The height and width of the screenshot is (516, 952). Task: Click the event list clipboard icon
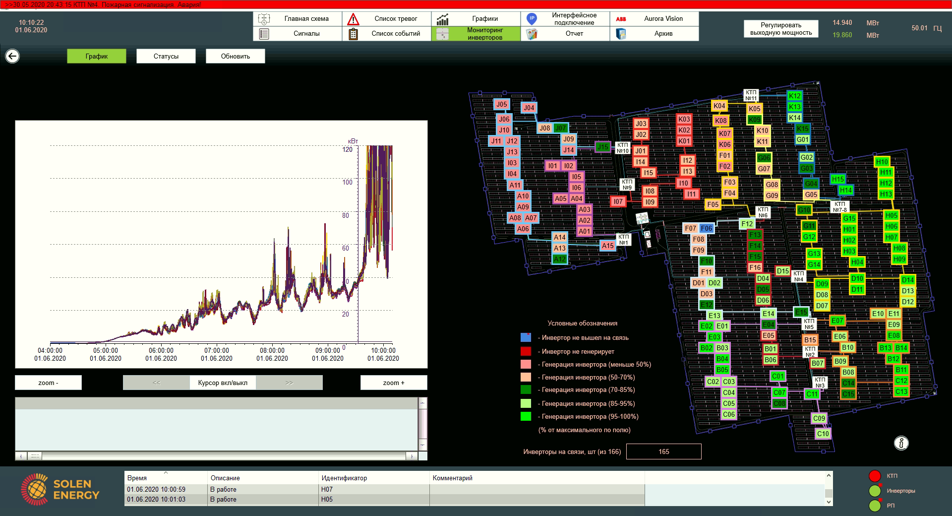click(353, 34)
